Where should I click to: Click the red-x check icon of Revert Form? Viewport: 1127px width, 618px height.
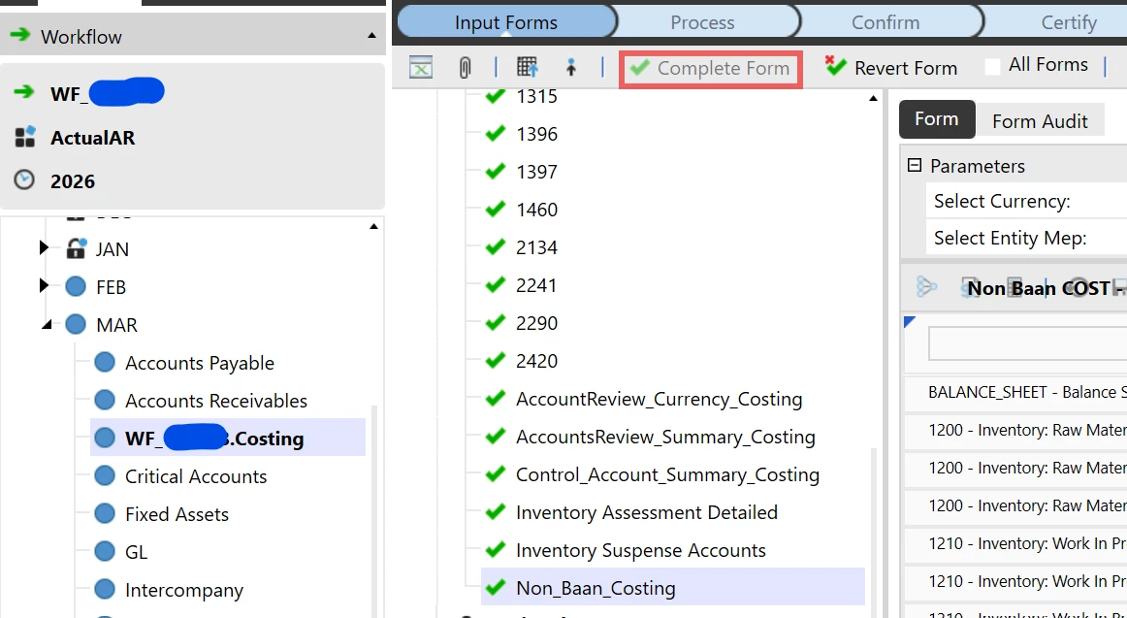835,67
